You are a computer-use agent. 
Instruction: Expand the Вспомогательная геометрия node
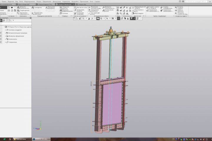click(x=5, y=33)
